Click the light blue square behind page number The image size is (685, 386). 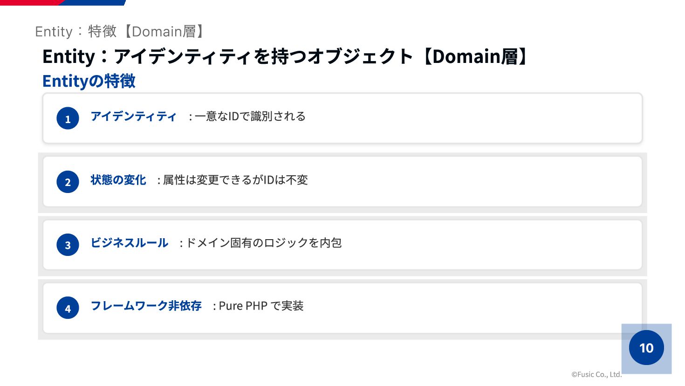pos(646,349)
